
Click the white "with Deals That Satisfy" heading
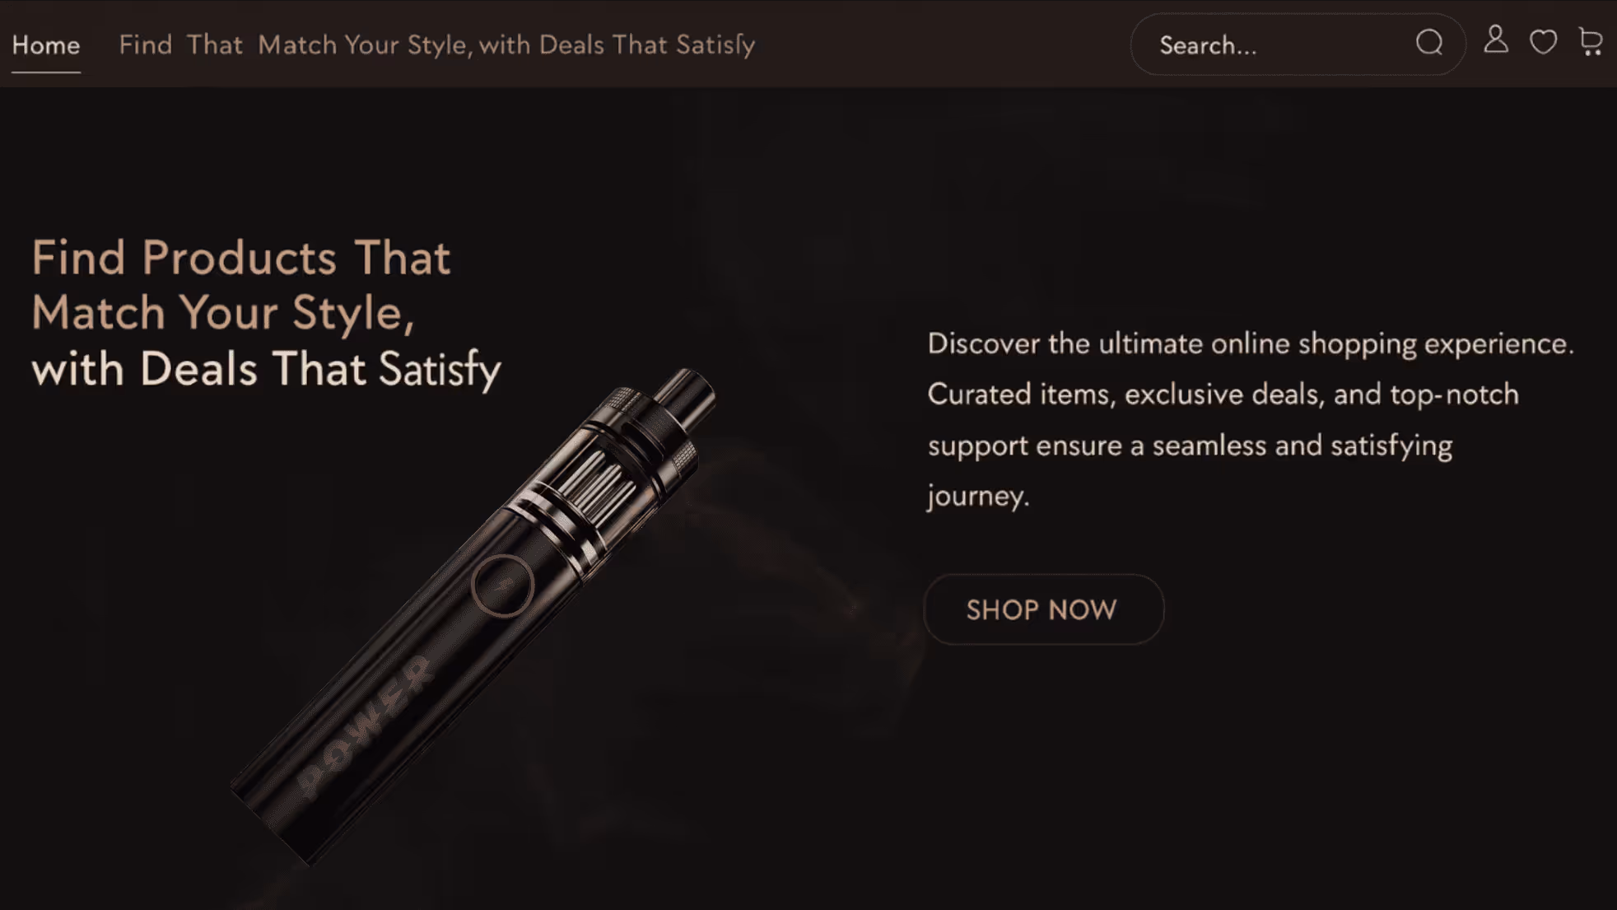266,369
